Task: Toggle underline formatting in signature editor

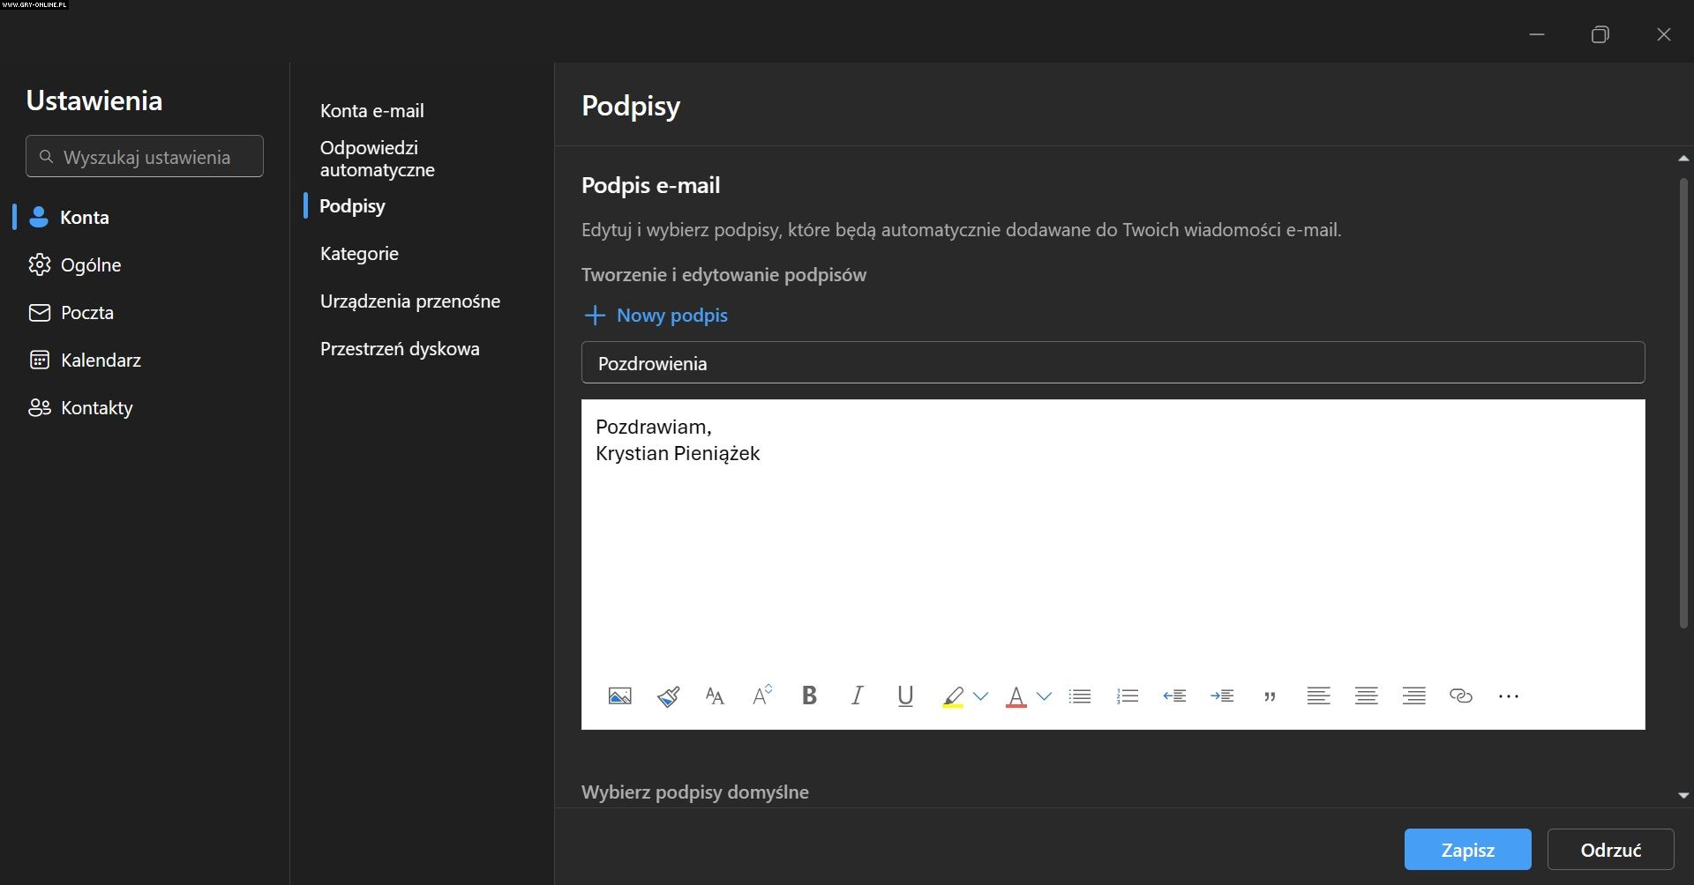Action: (904, 696)
